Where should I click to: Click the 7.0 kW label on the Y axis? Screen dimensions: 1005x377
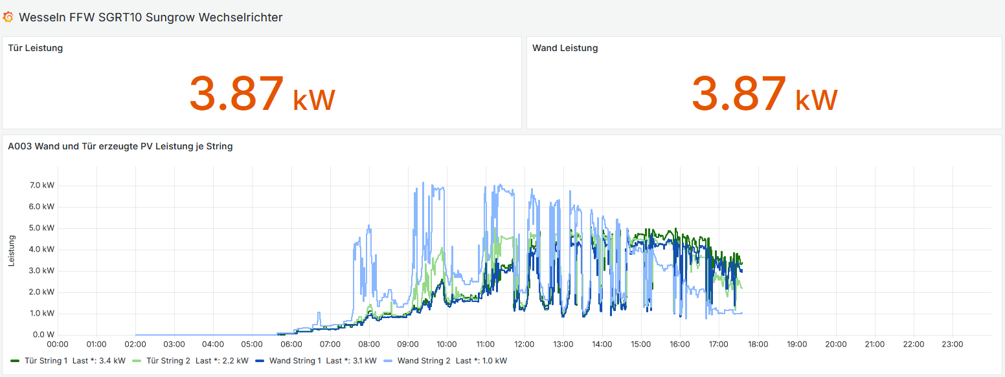tap(43, 186)
